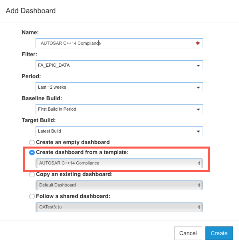Click the up-down stepper arrows on template selector
The height and width of the screenshot is (246, 239).
click(x=199, y=163)
